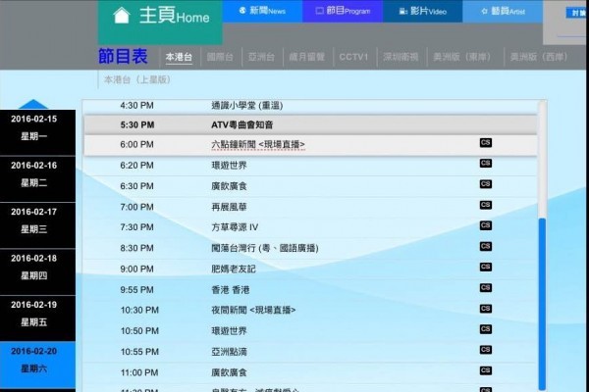Screen dimensions: 589x392
Task: Select the 國際台 channel tab
Action: point(221,57)
